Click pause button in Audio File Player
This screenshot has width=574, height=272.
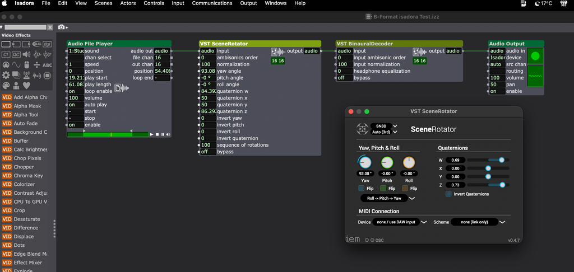(x=163, y=134)
